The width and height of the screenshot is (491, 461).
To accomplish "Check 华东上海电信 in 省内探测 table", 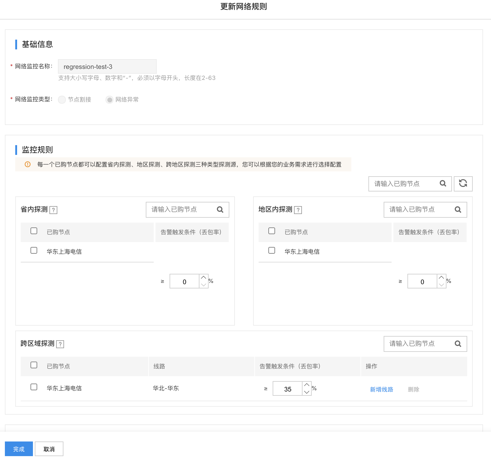I will click(34, 250).
